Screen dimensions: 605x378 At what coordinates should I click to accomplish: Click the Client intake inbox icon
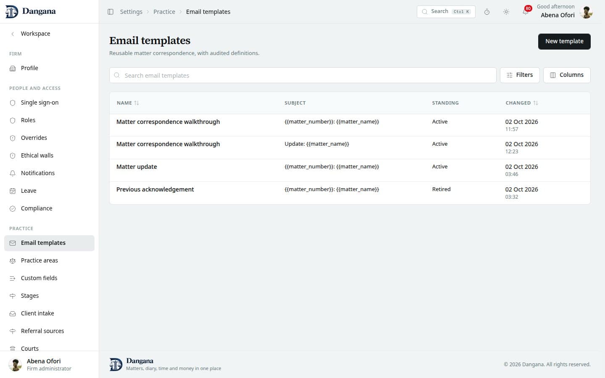point(13,313)
